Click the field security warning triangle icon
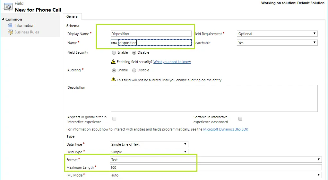This screenshot has width=328, height=180. pos(113,62)
